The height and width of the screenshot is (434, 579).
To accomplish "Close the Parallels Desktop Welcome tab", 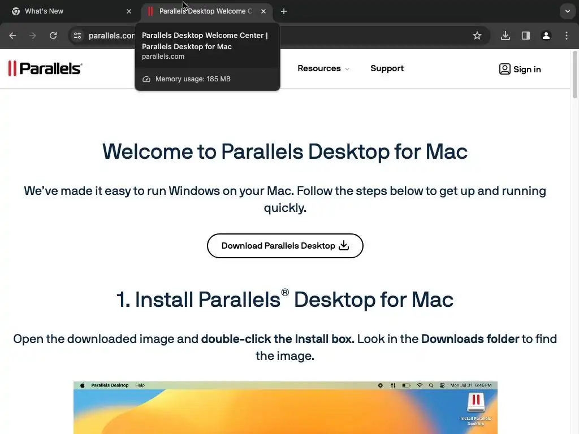I will 263,11.
